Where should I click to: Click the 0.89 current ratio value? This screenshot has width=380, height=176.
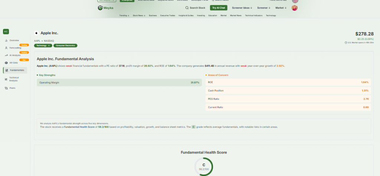pos(366,107)
